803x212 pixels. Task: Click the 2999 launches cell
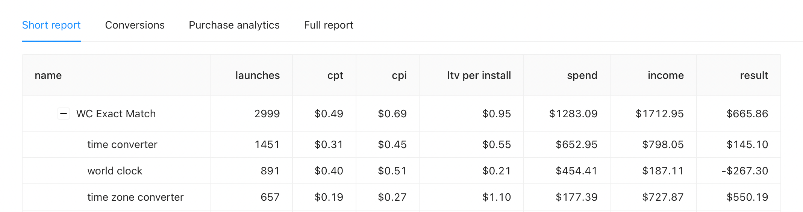(x=267, y=114)
